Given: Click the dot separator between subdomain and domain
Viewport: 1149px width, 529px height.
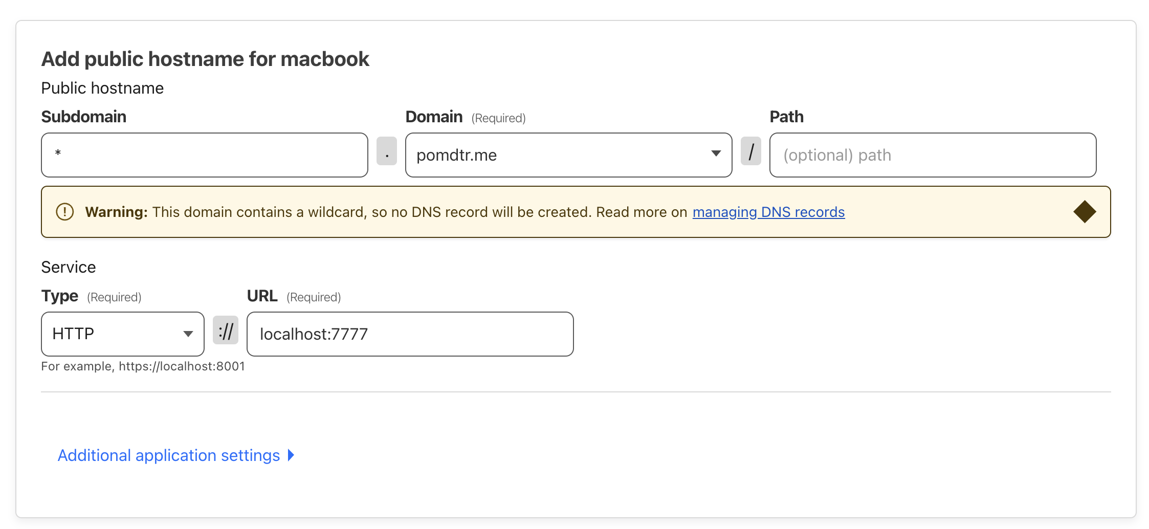Looking at the screenshot, I should [387, 151].
